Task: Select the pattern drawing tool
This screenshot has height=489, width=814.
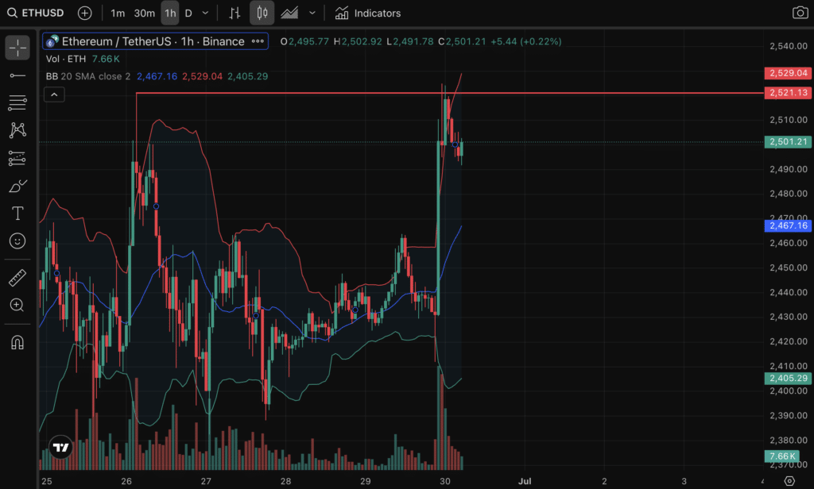Action: click(x=17, y=129)
